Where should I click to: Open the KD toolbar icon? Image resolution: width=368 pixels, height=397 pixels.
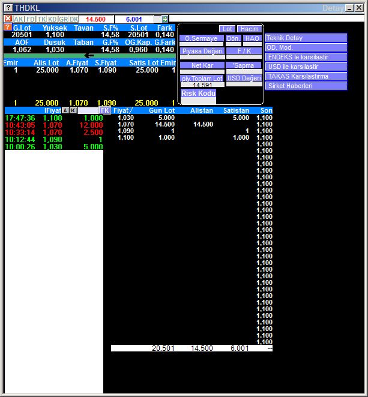(x=52, y=19)
